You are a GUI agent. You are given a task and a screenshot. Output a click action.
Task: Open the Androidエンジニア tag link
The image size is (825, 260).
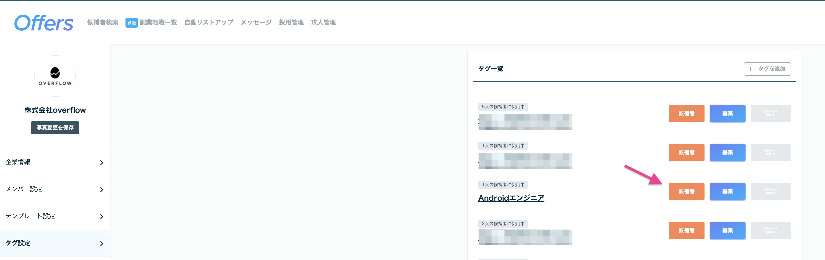(x=511, y=198)
